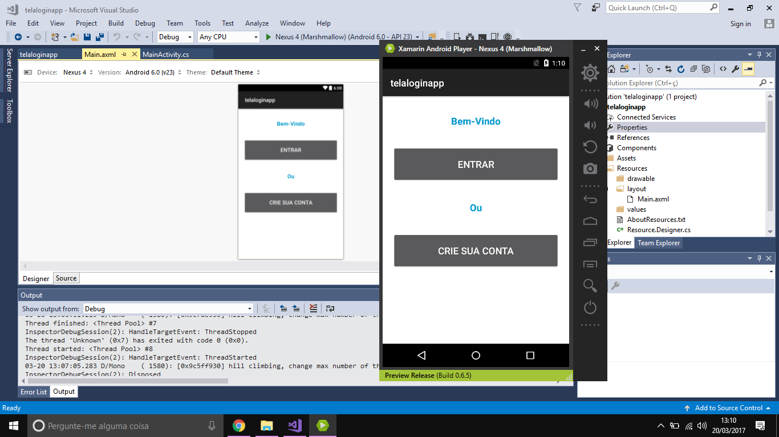This screenshot has width=779, height=437.
Task: Click the Undo arrow in toolbar
Action: [x=117, y=37]
